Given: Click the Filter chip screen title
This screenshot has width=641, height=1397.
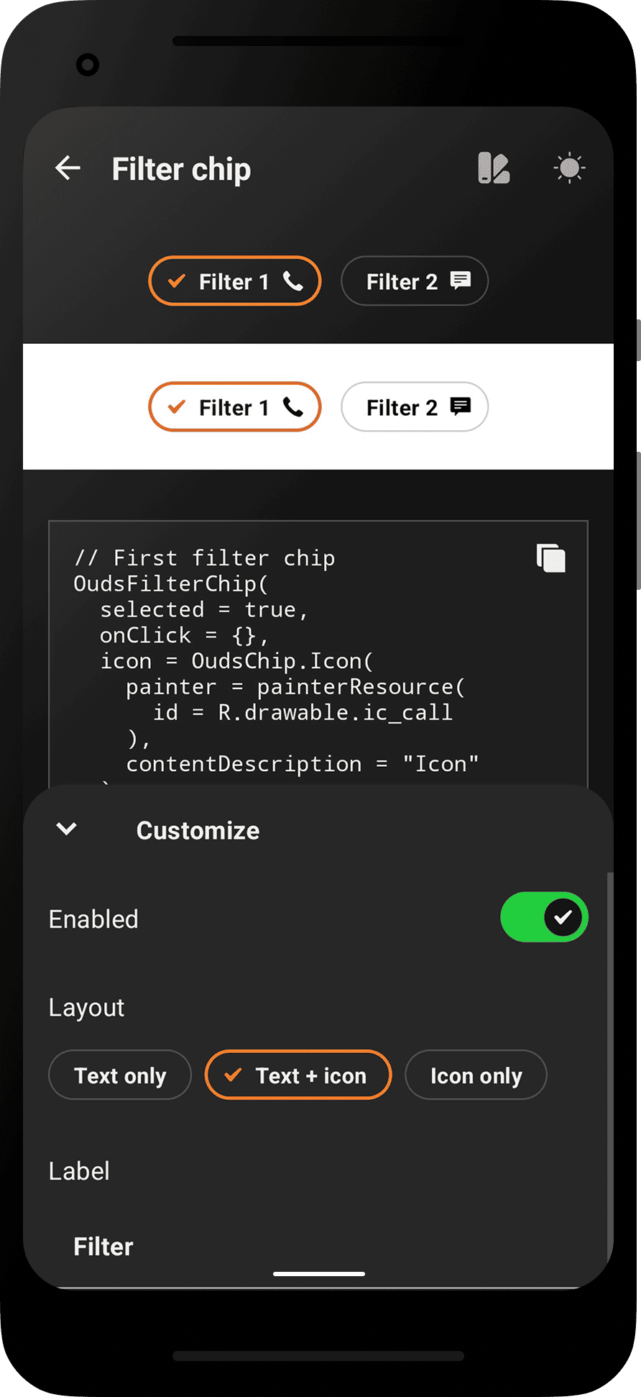Looking at the screenshot, I should point(181,168).
